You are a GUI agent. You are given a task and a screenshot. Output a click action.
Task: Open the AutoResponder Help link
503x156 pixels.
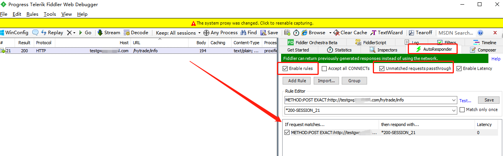(x=496, y=59)
